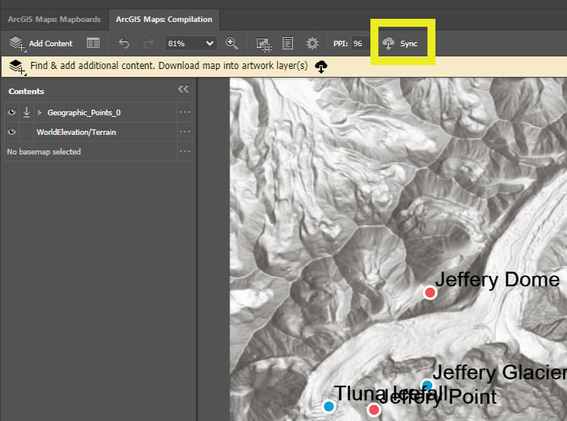Click the blue Tluna Icefall point marker
The width and height of the screenshot is (567, 421).
coord(329,406)
